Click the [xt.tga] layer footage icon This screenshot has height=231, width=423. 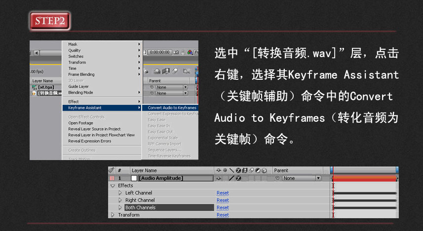34,87
